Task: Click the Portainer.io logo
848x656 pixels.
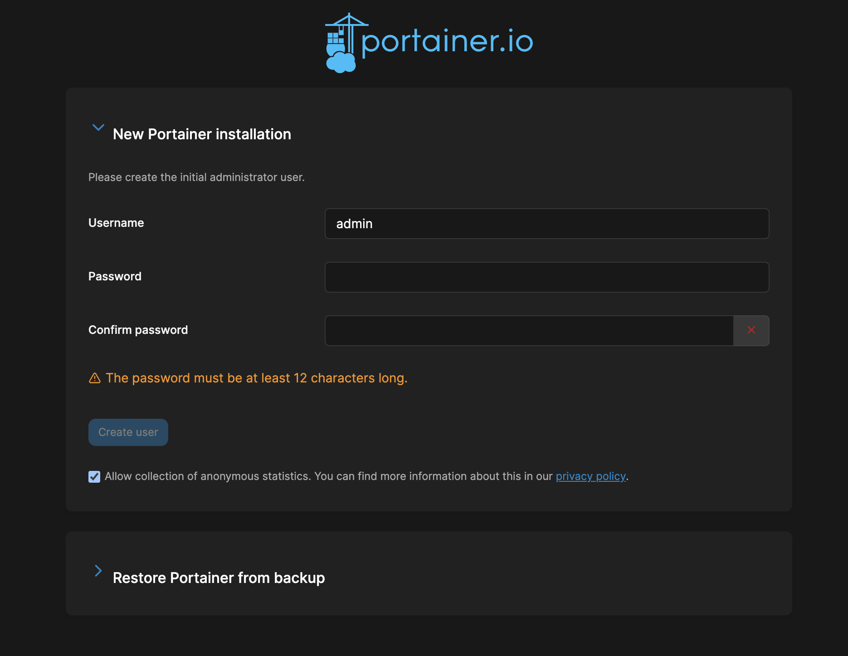Action: (x=429, y=43)
